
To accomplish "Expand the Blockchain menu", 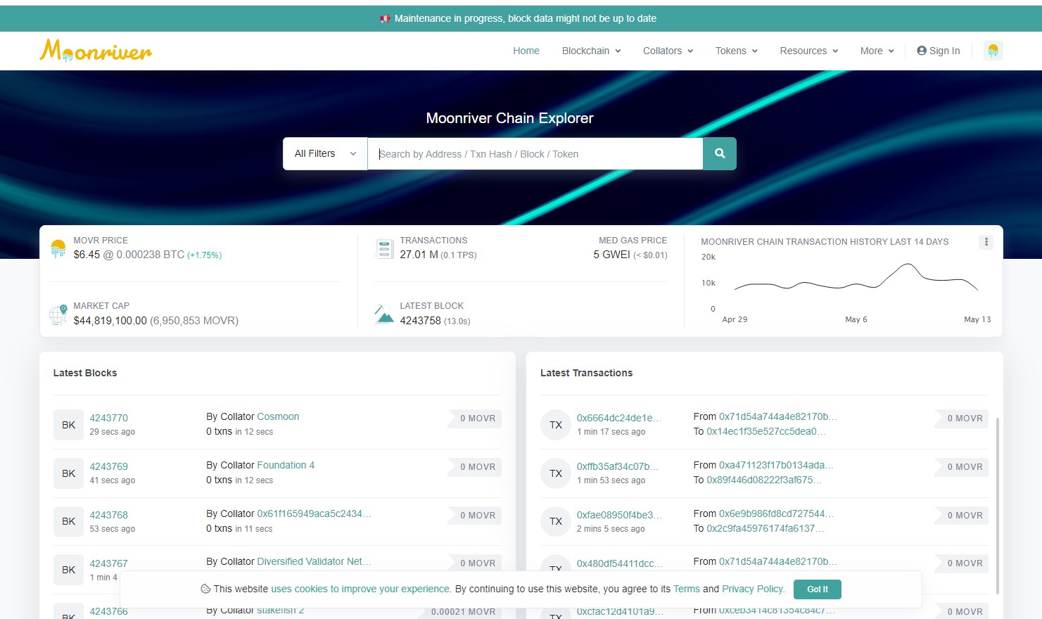I will (x=591, y=51).
